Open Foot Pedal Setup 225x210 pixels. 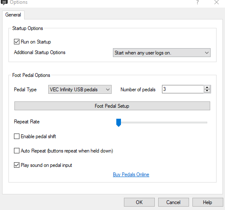(x=112, y=106)
